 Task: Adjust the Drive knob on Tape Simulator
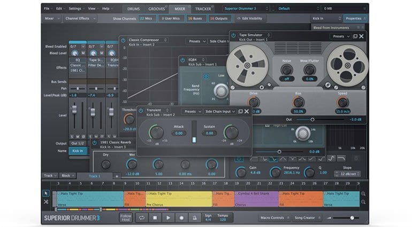click(x=253, y=102)
